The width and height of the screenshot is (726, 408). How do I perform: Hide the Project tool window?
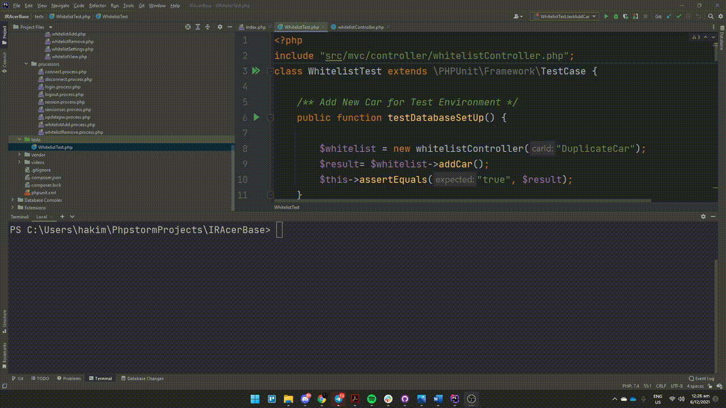coord(230,27)
